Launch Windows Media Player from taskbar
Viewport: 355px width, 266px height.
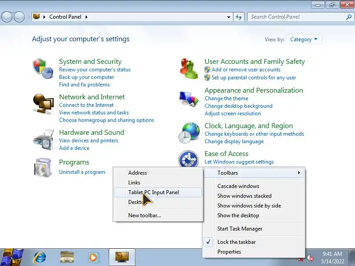click(x=93, y=257)
